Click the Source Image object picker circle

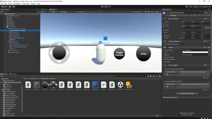click(209, 50)
